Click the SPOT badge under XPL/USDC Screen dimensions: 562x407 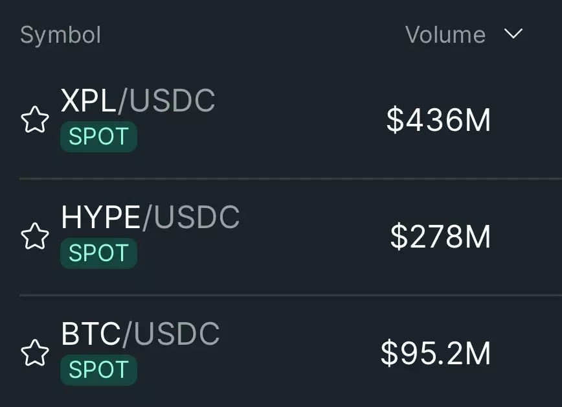click(x=98, y=136)
